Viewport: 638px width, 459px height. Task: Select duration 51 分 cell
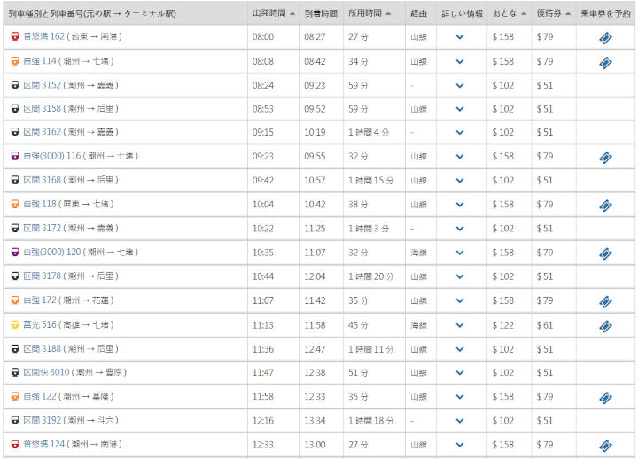pyautogui.click(x=358, y=373)
